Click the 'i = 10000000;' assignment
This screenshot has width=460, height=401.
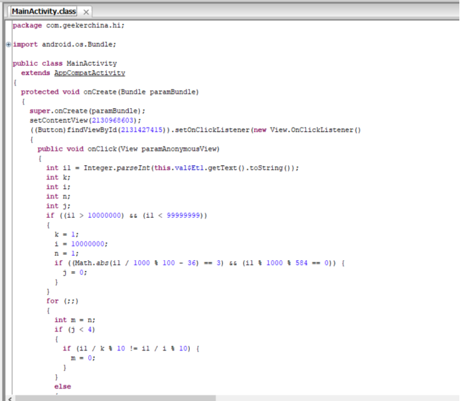pos(81,244)
